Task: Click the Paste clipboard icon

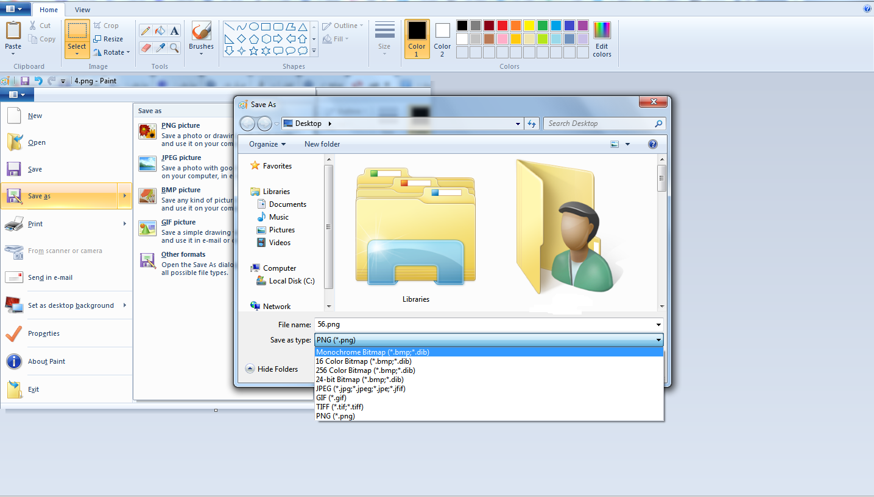Action: click(x=13, y=30)
